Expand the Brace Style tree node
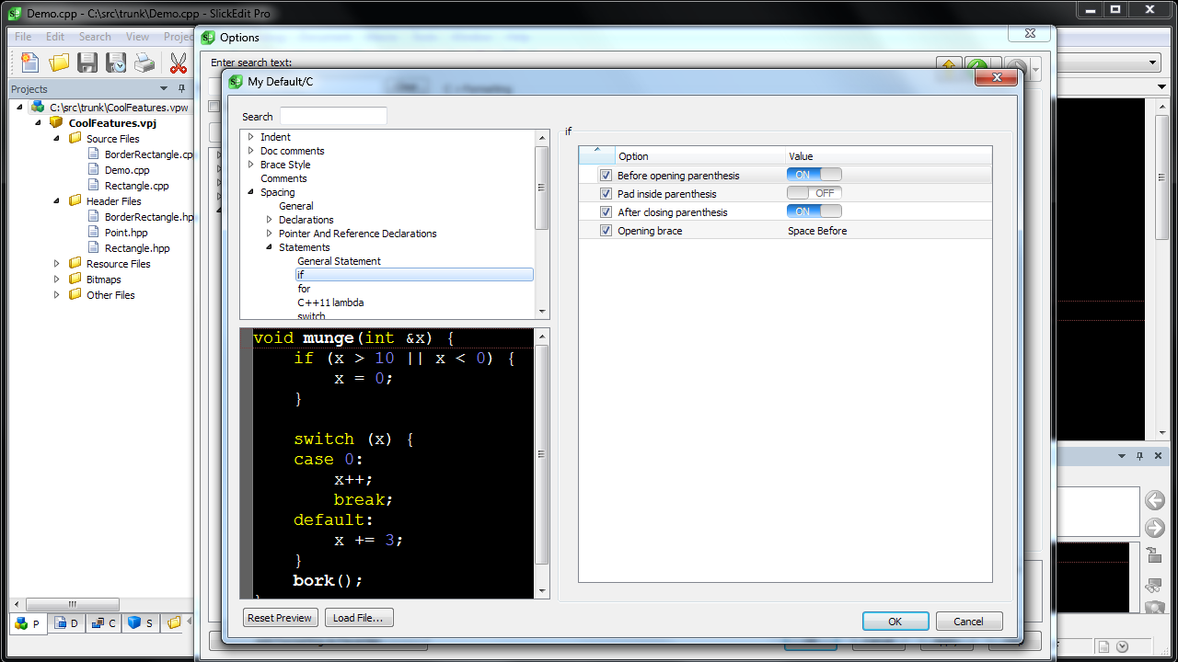 click(250, 165)
